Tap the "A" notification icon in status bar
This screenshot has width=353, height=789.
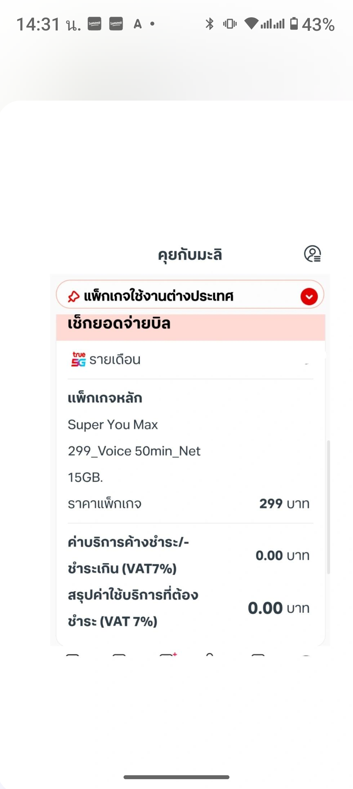(x=138, y=24)
